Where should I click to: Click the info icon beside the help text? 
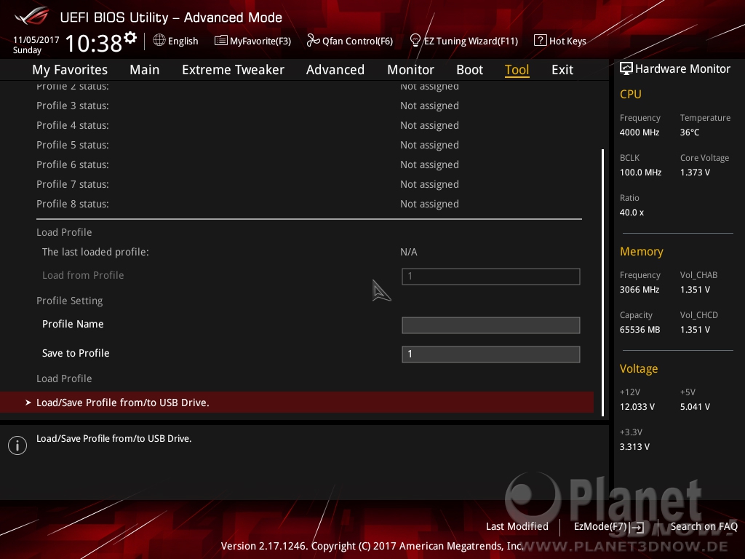point(17,445)
